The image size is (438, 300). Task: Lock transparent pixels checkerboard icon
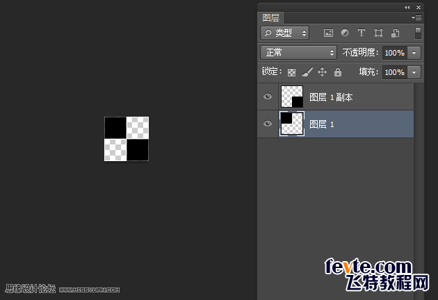click(x=291, y=72)
